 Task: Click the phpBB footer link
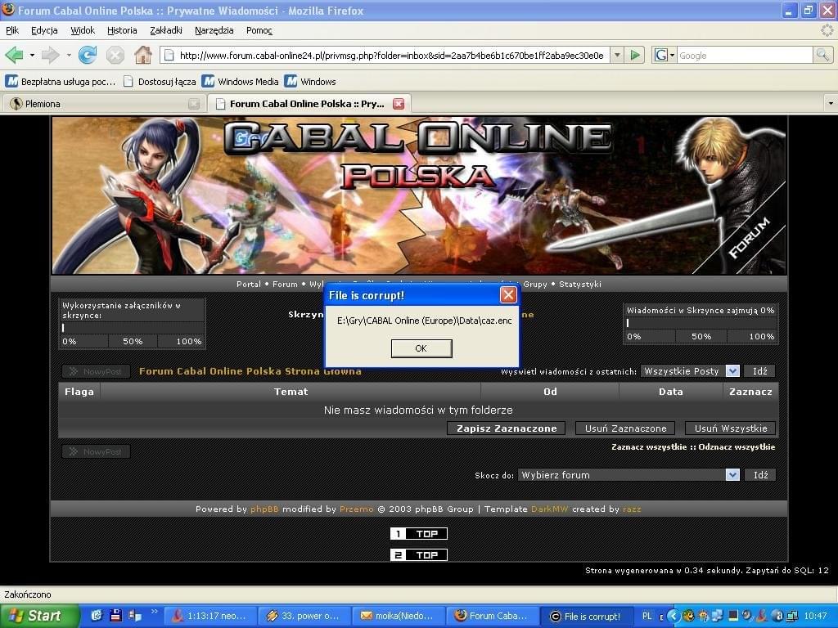[264, 509]
